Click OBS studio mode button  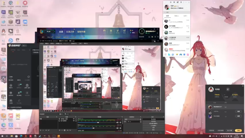pos(153,125)
